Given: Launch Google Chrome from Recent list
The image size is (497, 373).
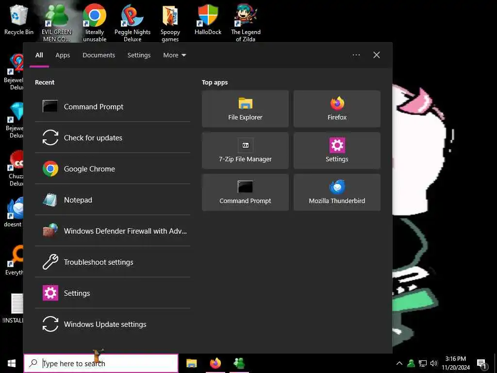Looking at the screenshot, I should (113, 169).
